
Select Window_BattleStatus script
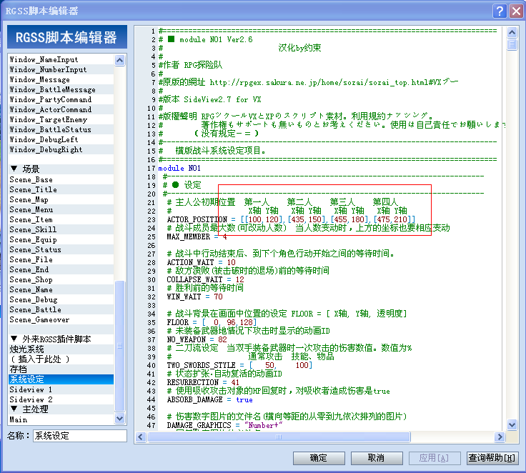click(x=61, y=129)
